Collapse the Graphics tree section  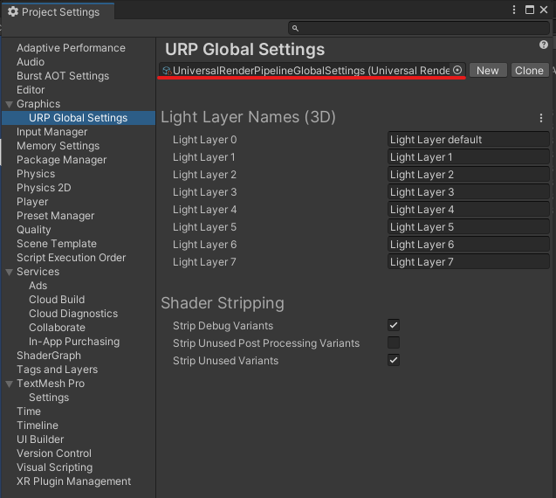10,104
